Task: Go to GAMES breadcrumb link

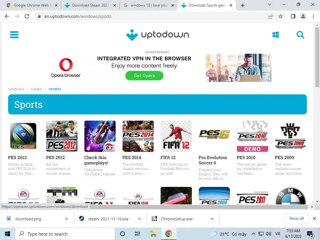Action: (x=36, y=89)
